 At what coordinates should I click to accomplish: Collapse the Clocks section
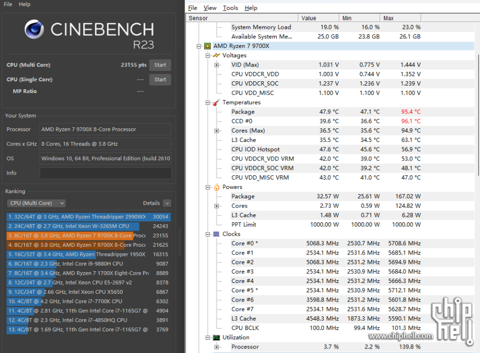point(208,235)
